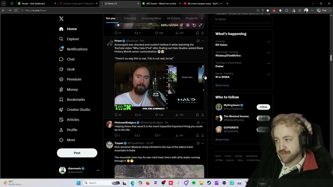Follow MyDogJason
The height and width of the screenshot is (187, 333).
coord(263,107)
